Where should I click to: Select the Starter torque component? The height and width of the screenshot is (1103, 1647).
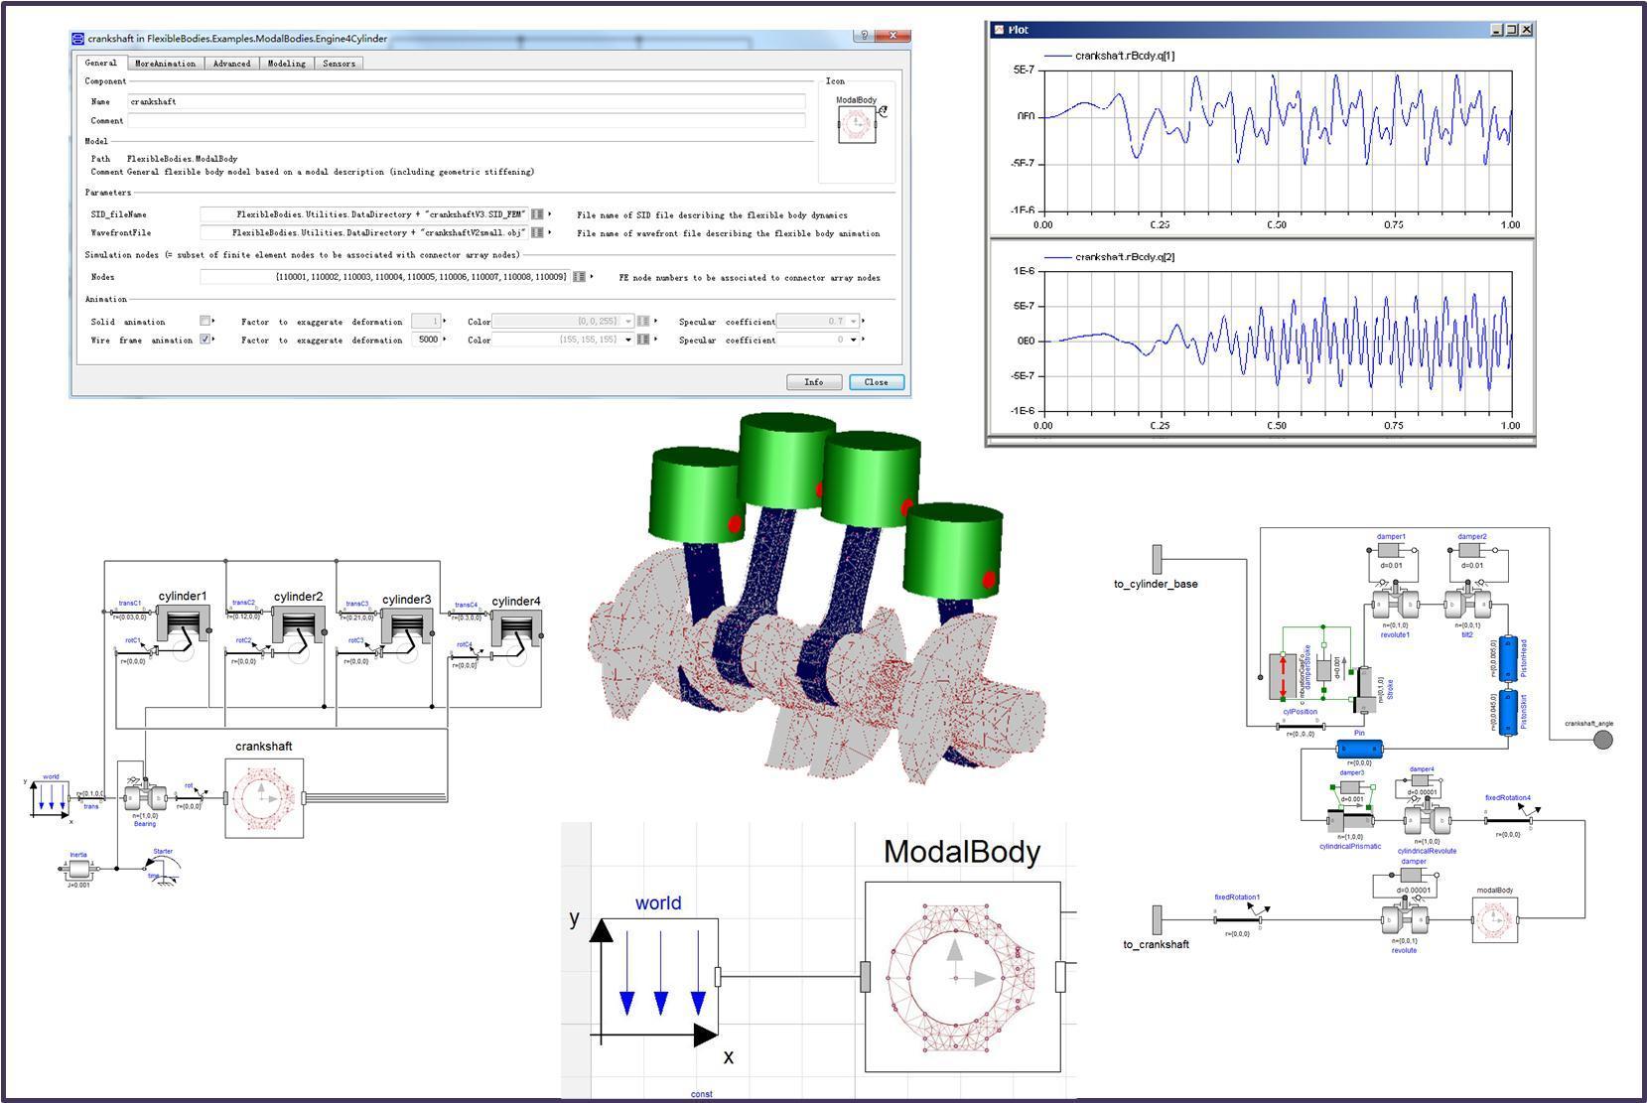(x=163, y=869)
